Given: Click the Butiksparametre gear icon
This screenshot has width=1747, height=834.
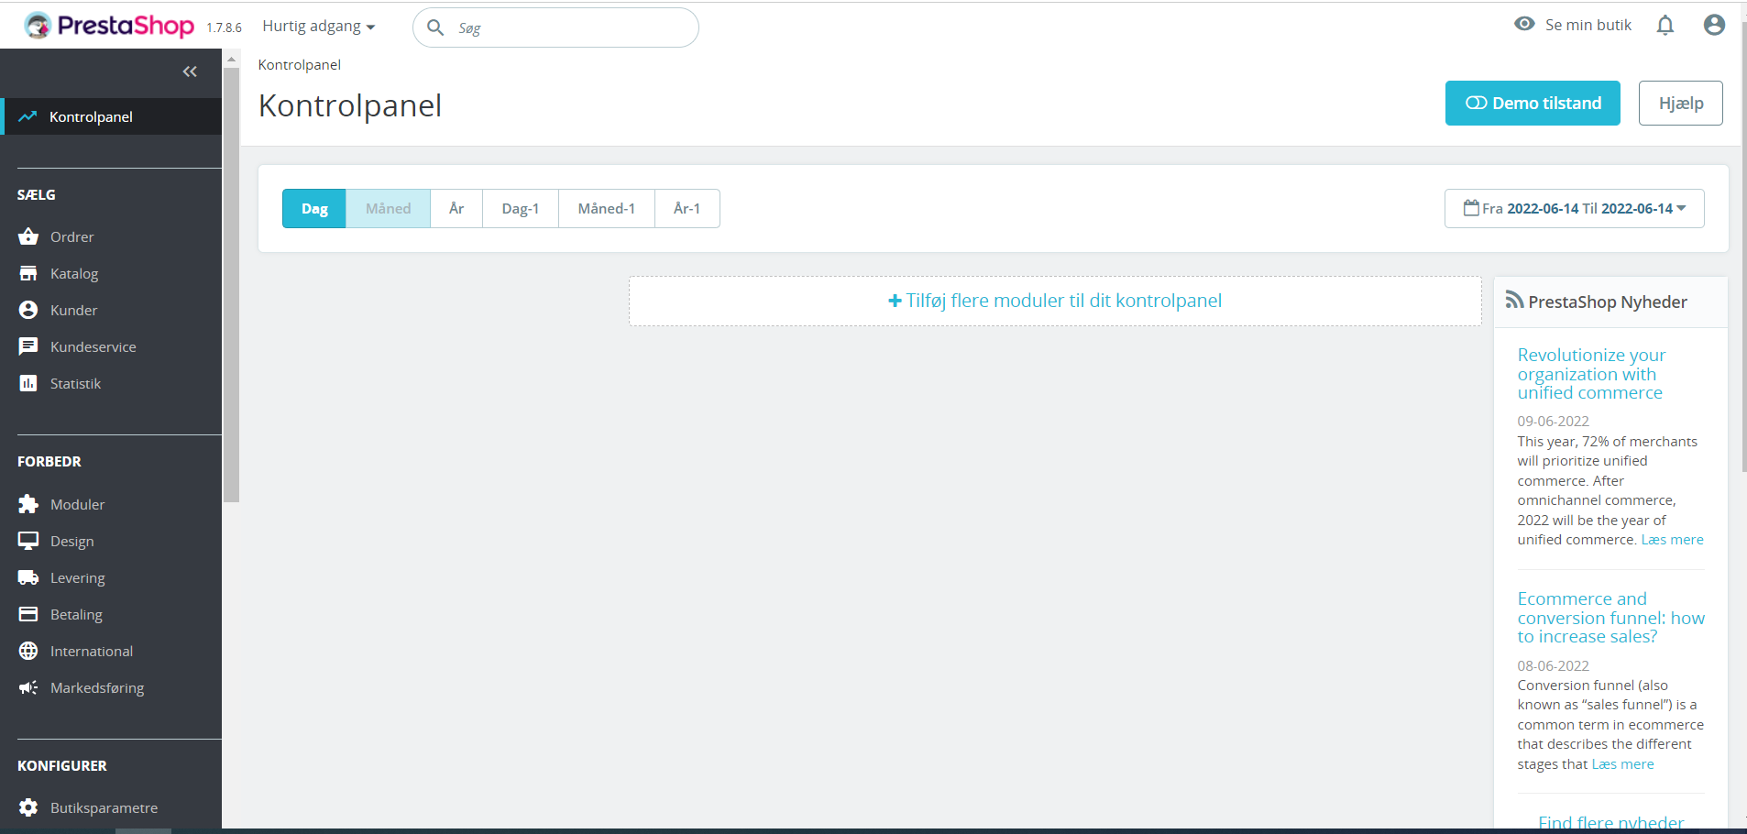Looking at the screenshot, I should 28,807.
